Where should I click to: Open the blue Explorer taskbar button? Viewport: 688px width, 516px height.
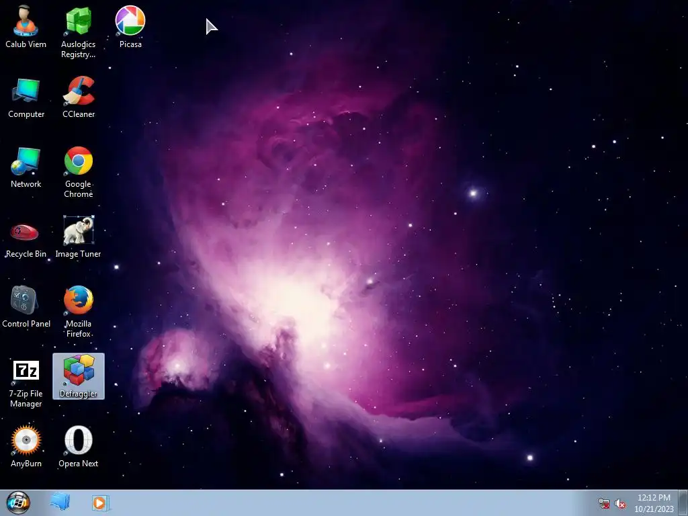click(60, 503)
